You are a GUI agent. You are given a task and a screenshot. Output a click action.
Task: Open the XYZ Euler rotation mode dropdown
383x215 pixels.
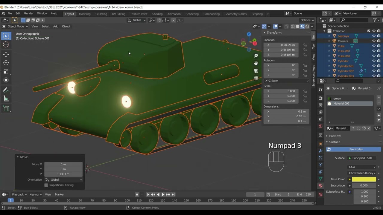[286, 81]
